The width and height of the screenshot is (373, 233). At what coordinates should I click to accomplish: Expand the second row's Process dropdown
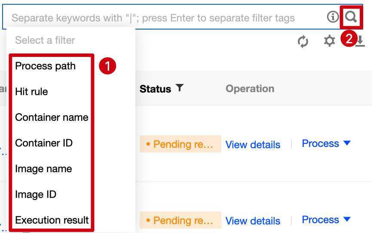pos(326,220)
